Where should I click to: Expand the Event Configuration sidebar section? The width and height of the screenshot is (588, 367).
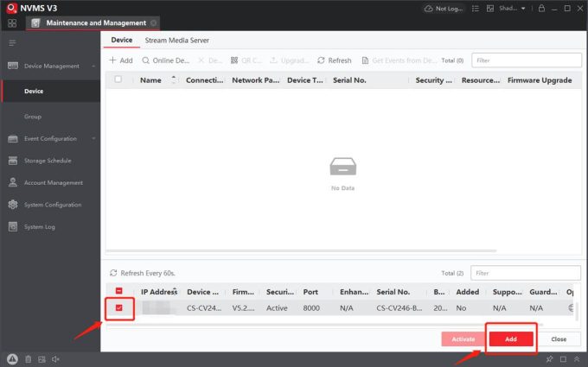(93, 138)
